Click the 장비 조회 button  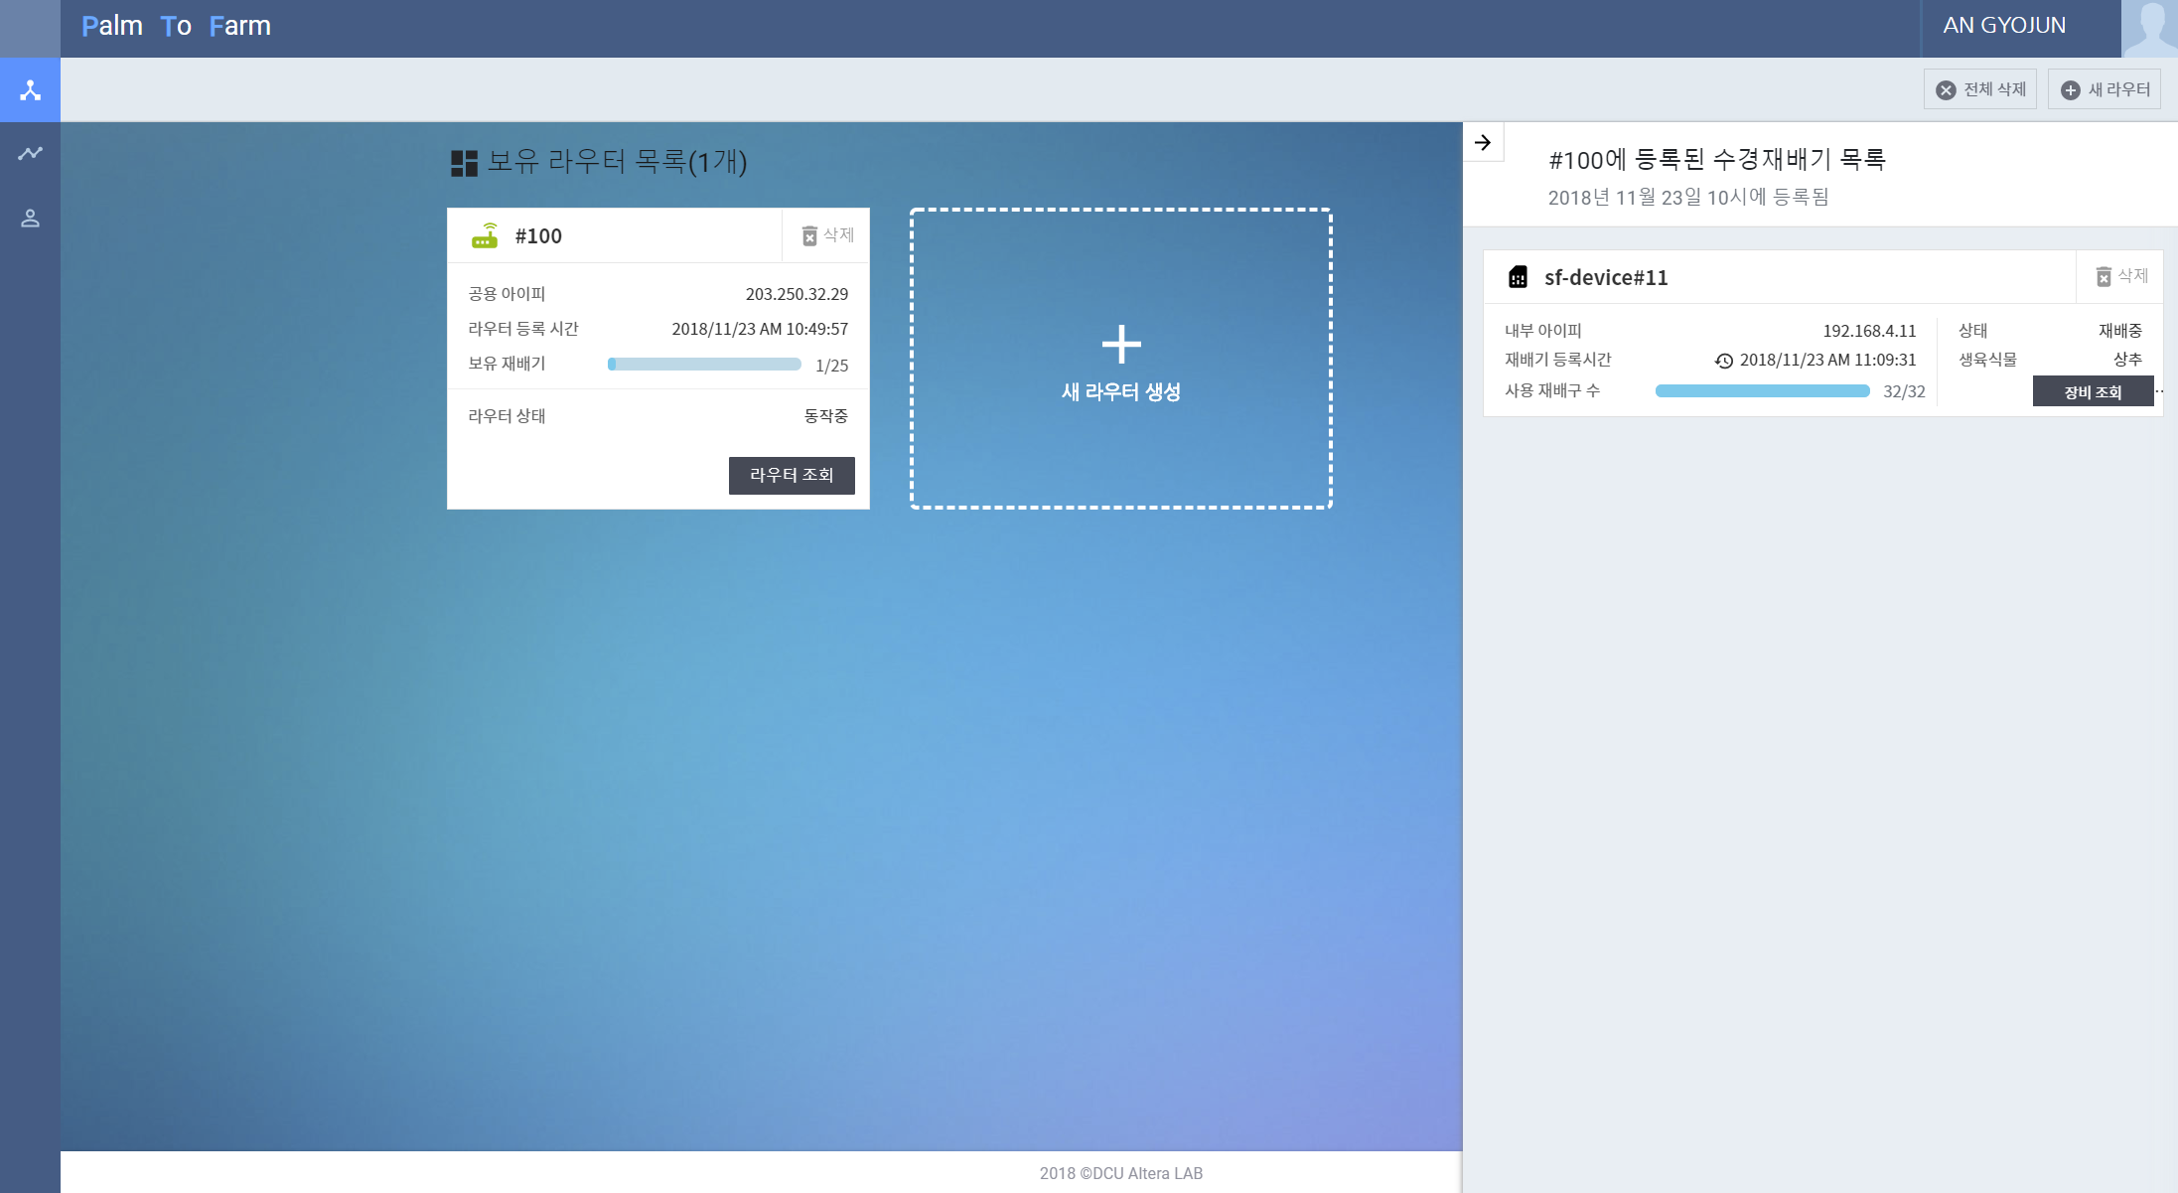tap(2093, 391)
